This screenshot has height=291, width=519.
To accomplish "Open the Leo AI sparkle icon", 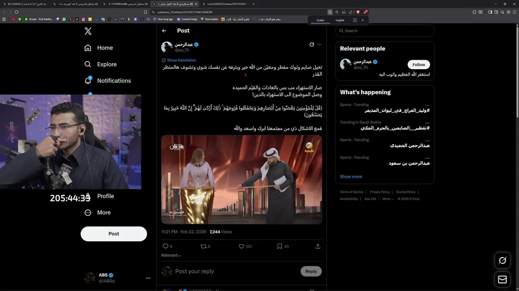I will tap(502, 12).
